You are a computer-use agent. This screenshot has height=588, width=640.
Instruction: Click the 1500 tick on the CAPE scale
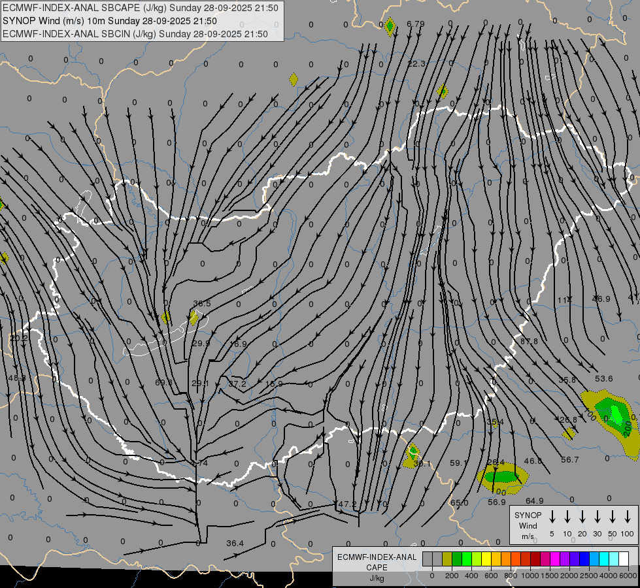click(x=550, y=576)
